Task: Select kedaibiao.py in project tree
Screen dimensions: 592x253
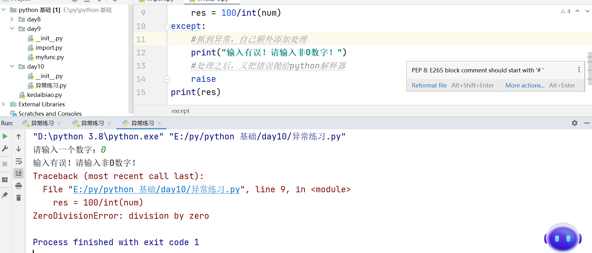Action: click(x=44, y=95)
